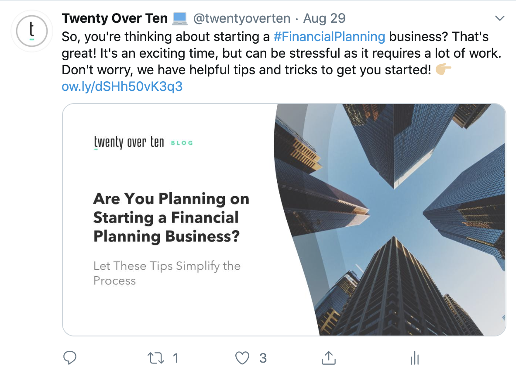The height and width of the screenshot is (374, 516).
Task: Click the card headline about Financial Planning Business
Action: click(x=171, y=218)
